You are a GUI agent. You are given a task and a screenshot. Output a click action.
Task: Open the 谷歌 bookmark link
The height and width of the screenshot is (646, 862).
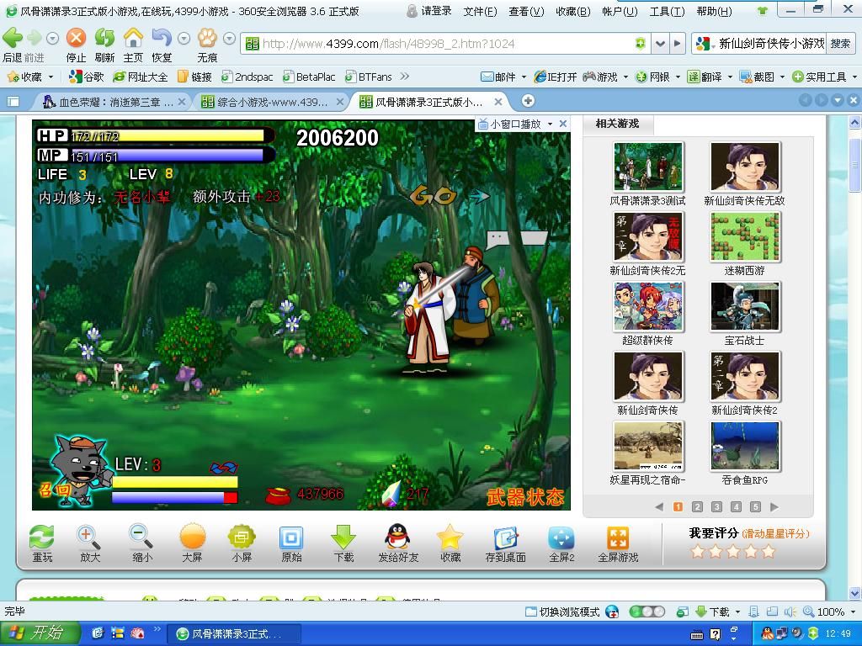[x=87, y=77]
